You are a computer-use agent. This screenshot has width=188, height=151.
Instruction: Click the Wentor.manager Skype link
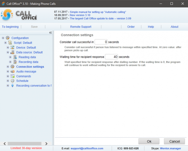[171, 148]
